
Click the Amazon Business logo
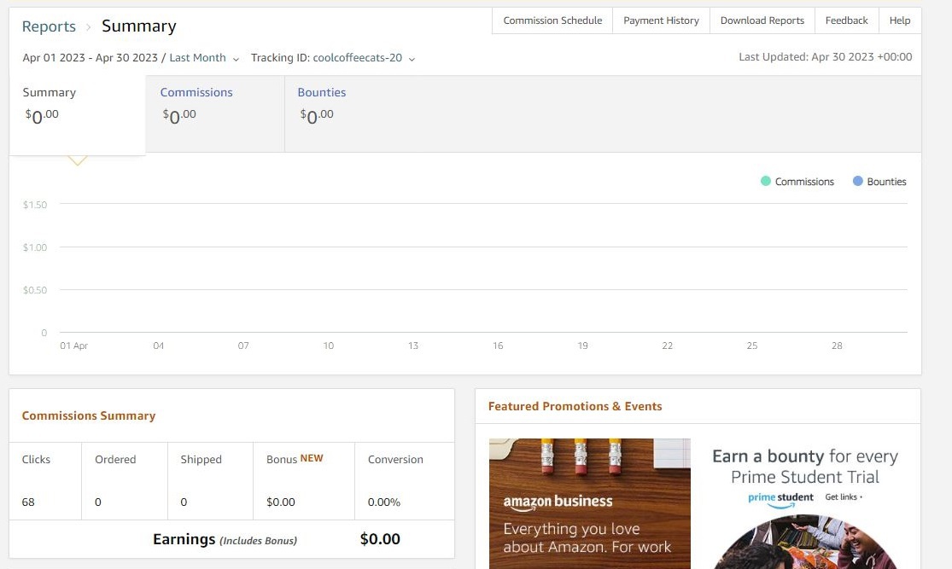coord(558,502)
